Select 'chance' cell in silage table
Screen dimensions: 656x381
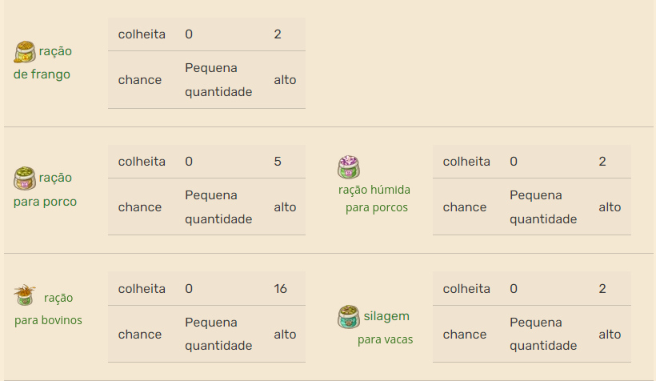coord(465,335)
